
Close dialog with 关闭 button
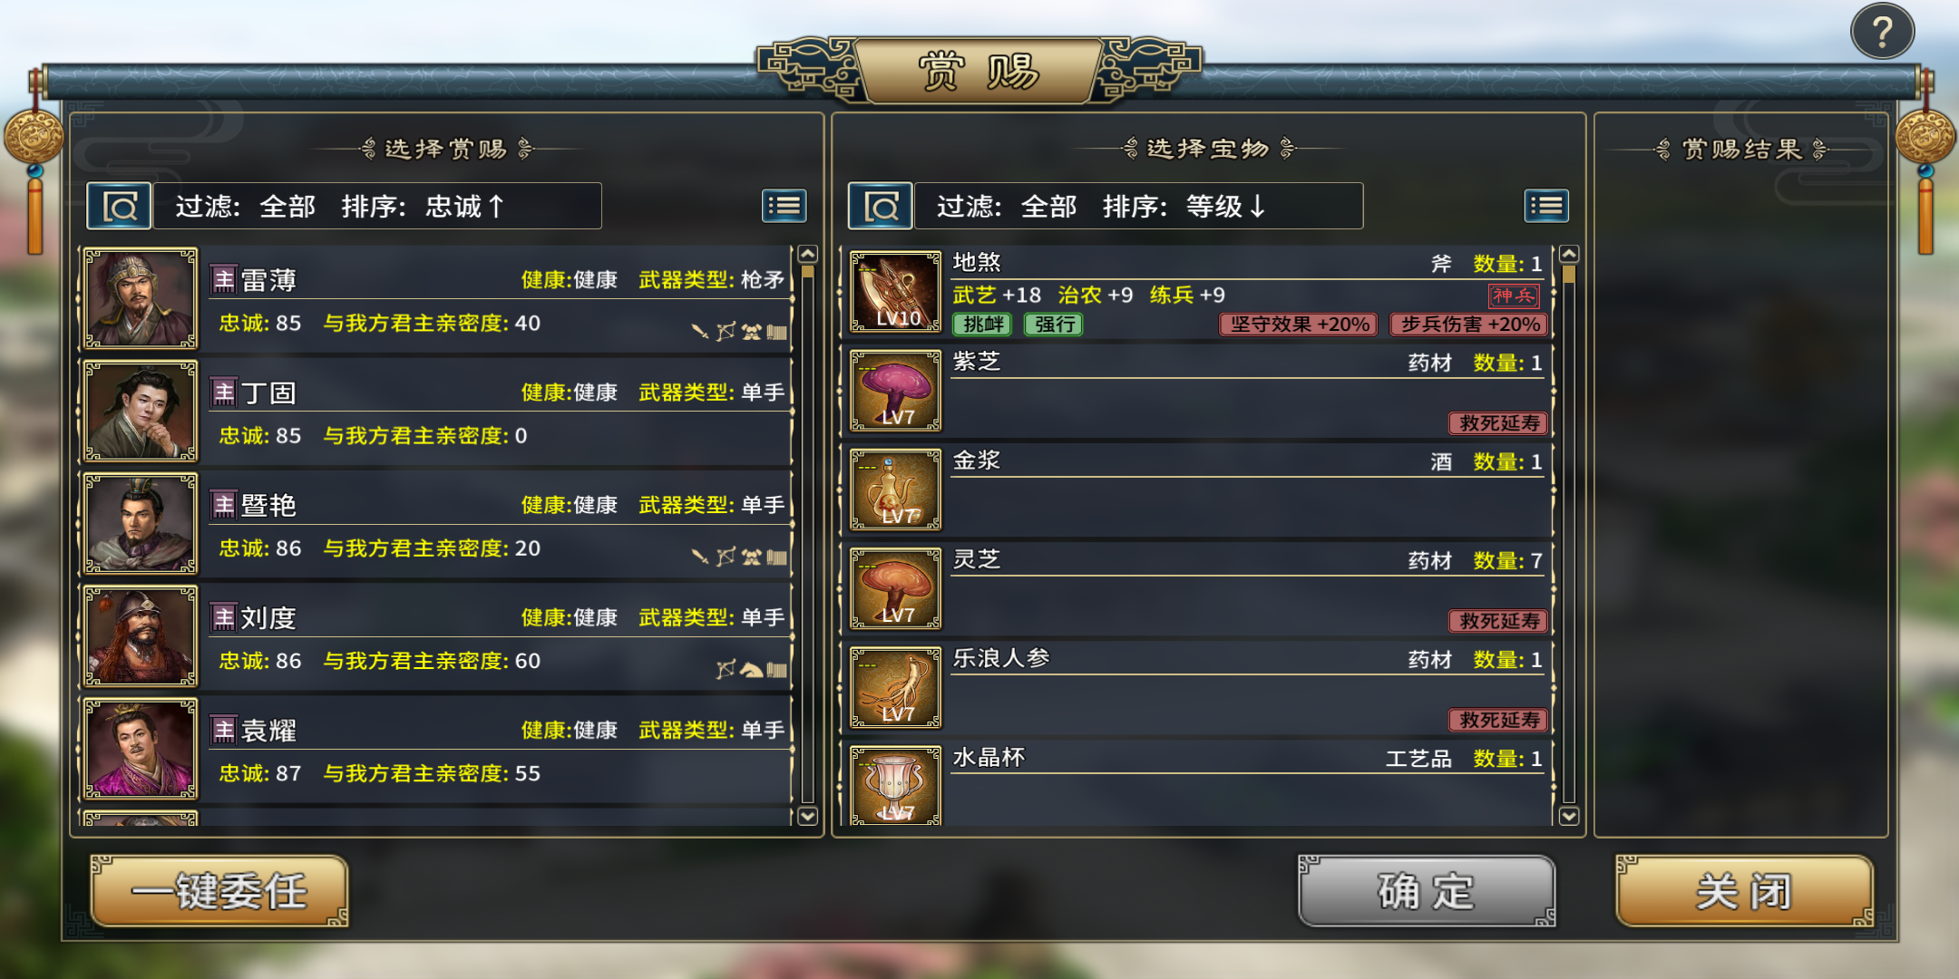(x=1744, y=891)
